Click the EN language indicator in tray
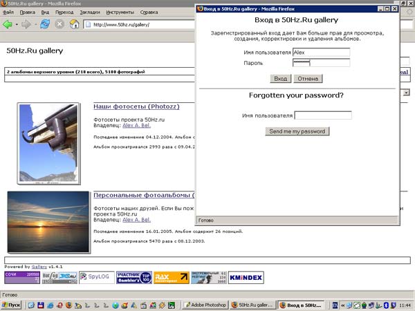 [335, 305]
